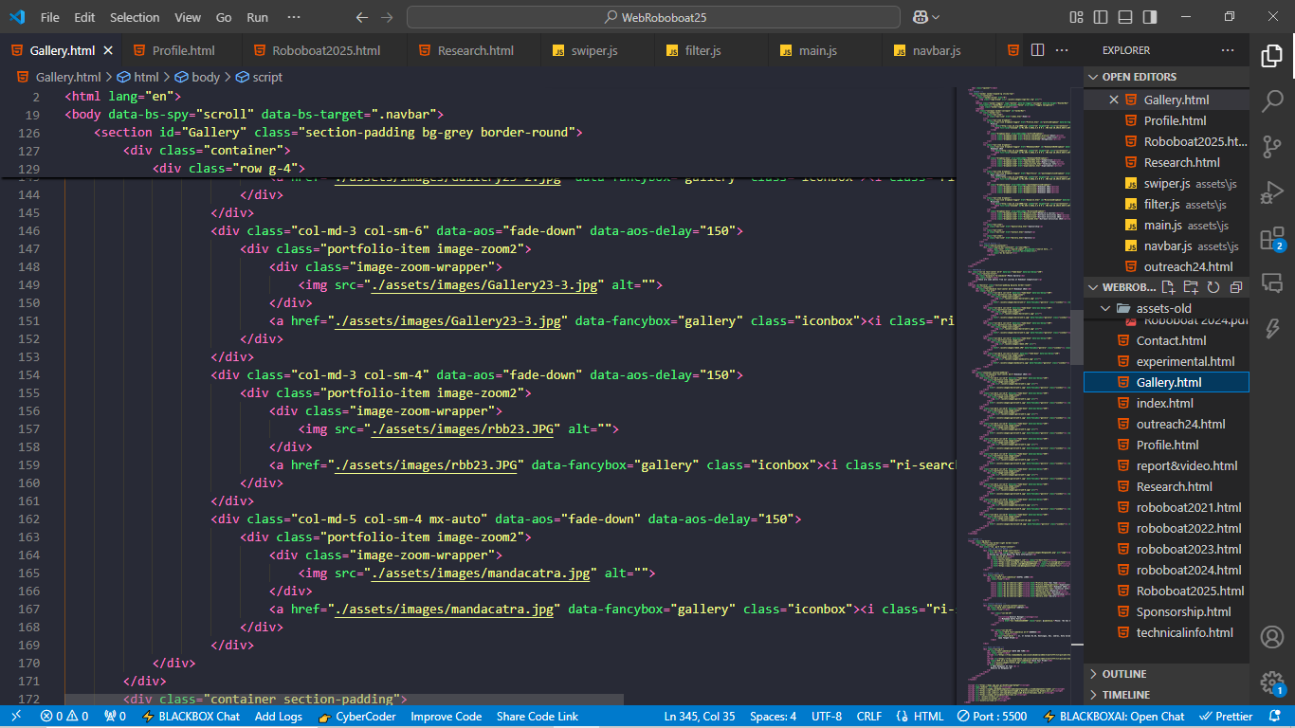Open the Selection menu
The height and width of the screenshot is (728, 1295).
coord(135,17)
